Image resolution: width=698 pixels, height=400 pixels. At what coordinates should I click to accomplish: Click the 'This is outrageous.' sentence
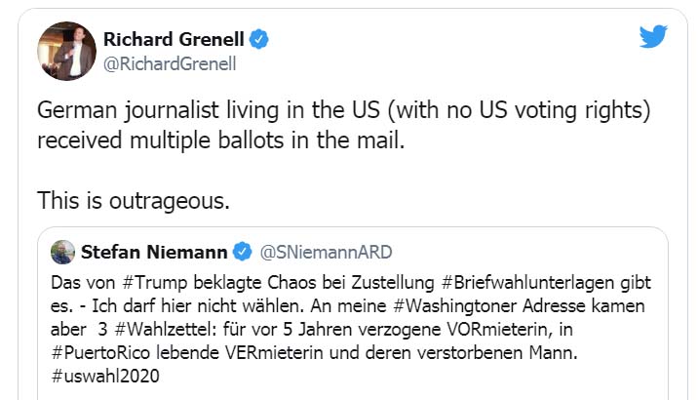point(133,200)
